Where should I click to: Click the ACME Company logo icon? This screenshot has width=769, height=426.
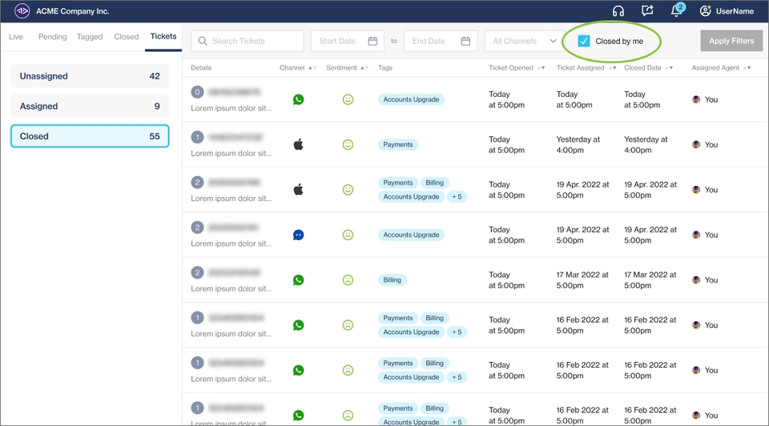click(22, 11)
